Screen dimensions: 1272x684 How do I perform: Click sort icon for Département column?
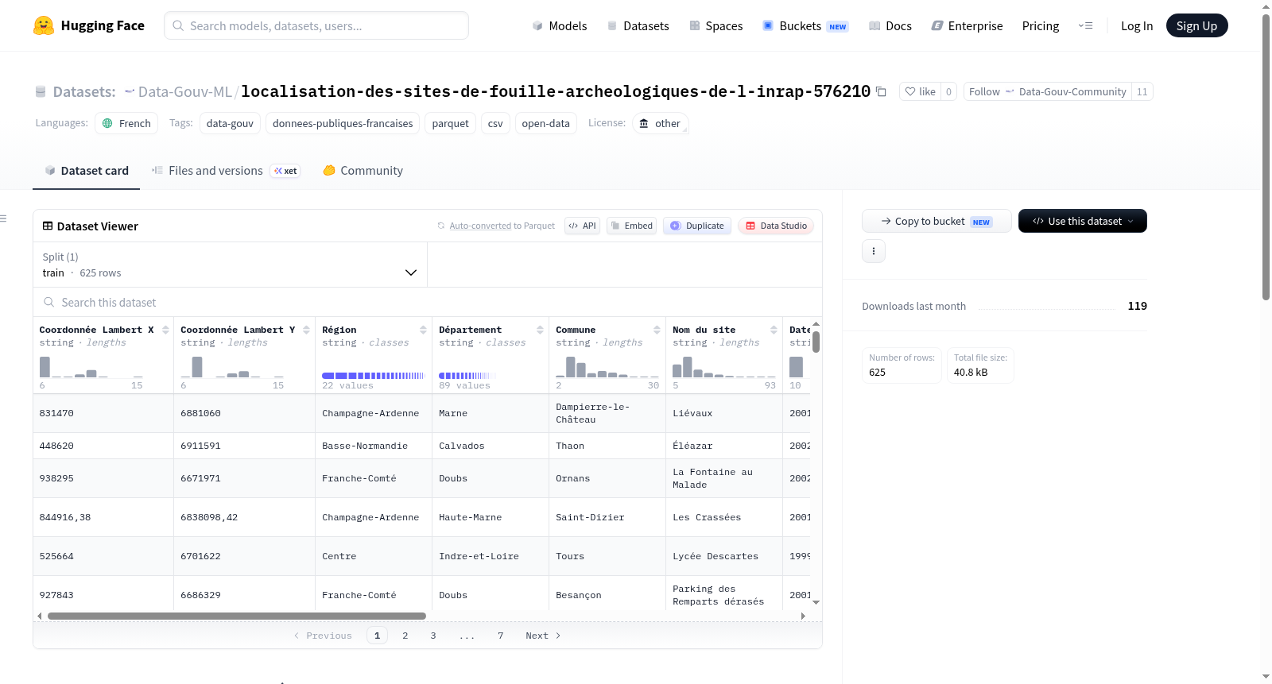[x=540, y=330]
